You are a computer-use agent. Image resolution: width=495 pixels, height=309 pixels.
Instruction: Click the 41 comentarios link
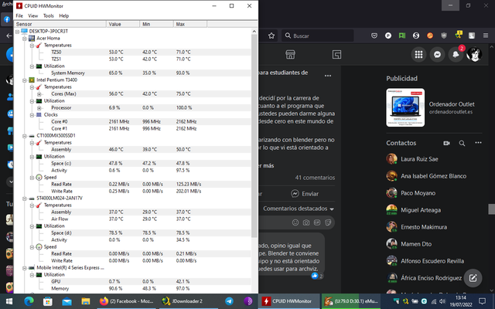click(315, 178)
